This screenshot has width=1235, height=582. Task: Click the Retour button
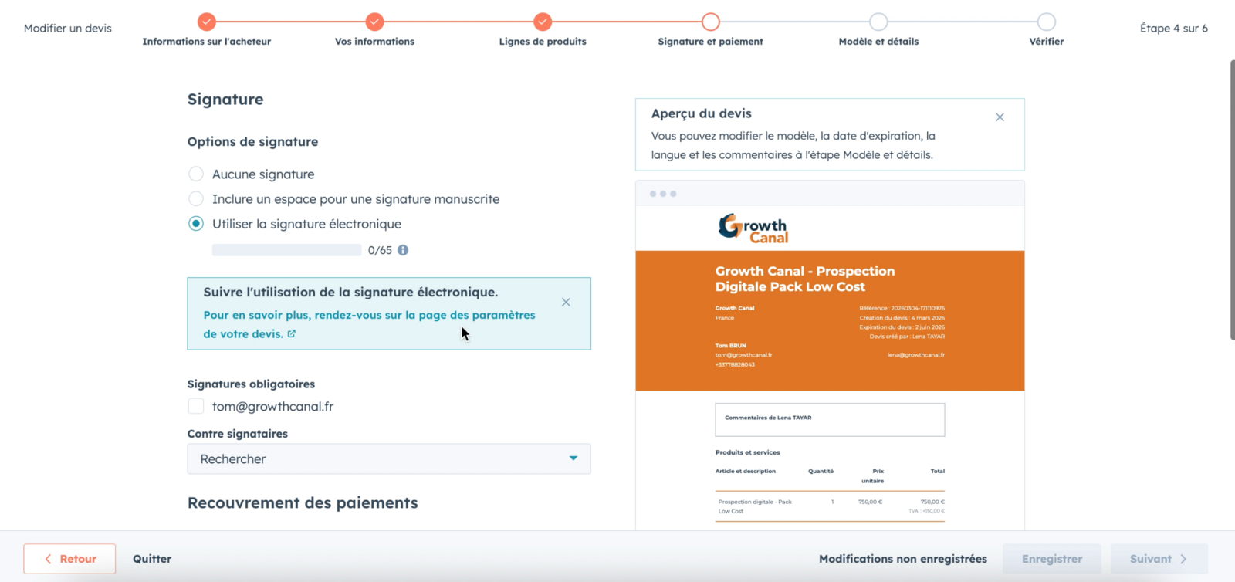click(69, 559)
